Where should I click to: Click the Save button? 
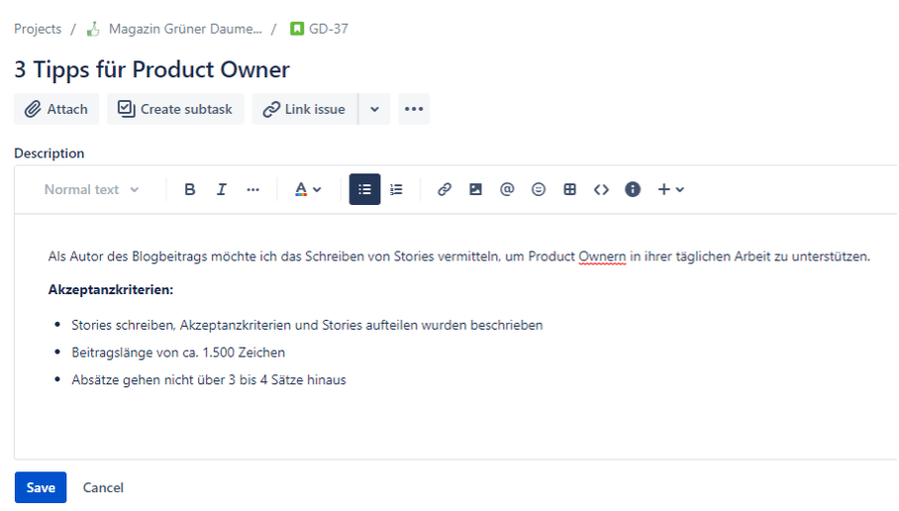click(41, 487)
